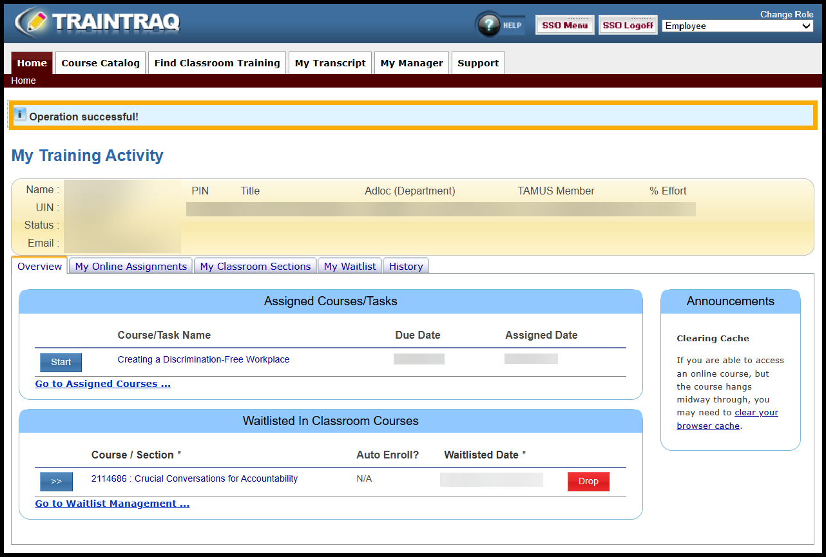
Task: Open the Course Catalog tab
Action: pos(101,63)
